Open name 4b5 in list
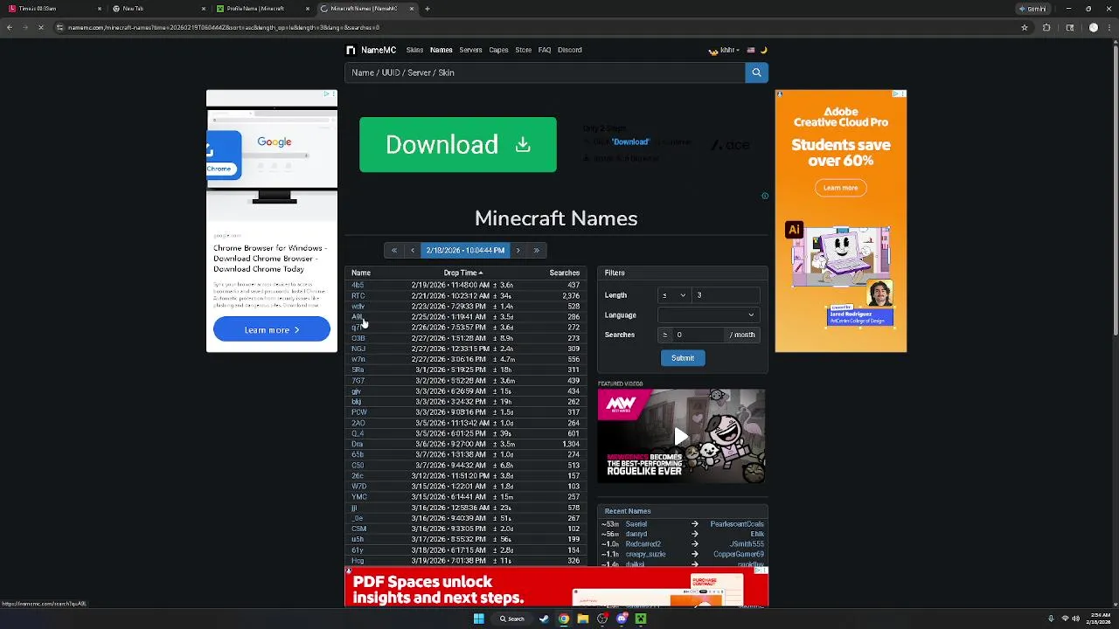The width and height of the screenshot is (1119, 629). pos(358,286)
